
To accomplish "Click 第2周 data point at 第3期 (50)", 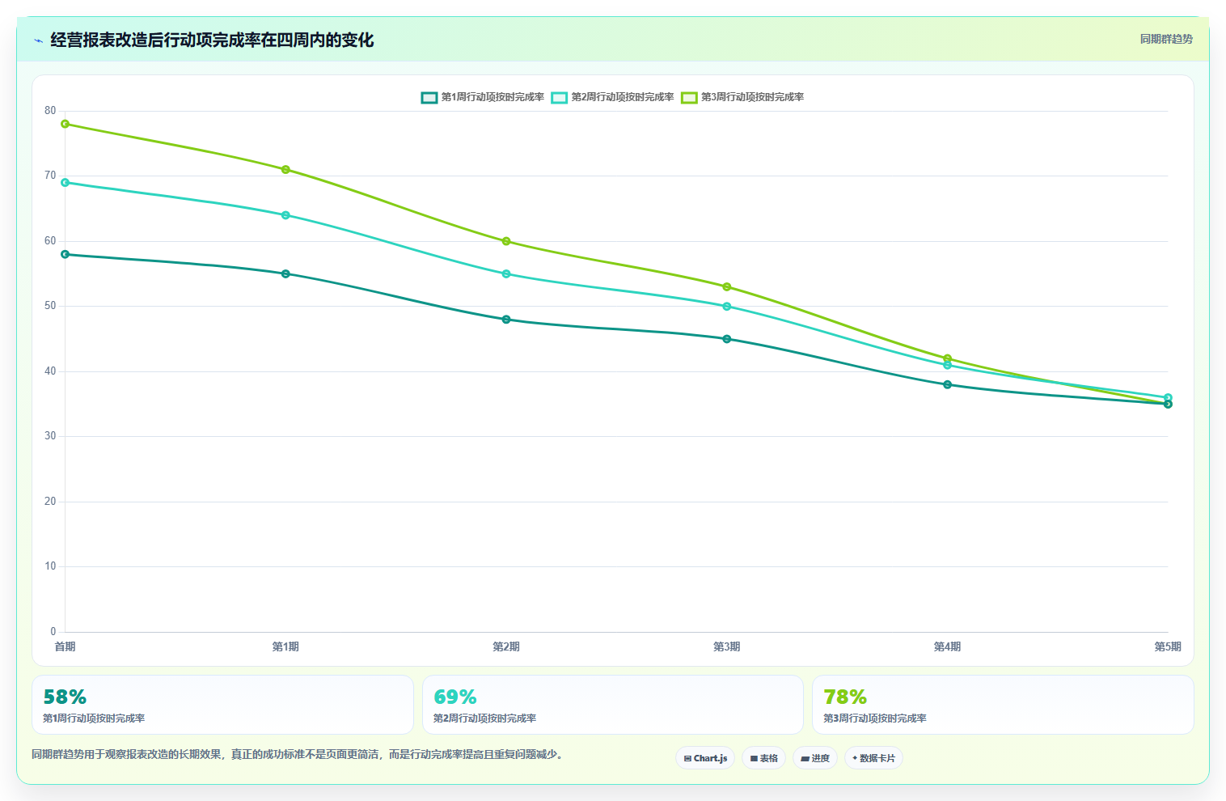I will click(x=727, y=307).
